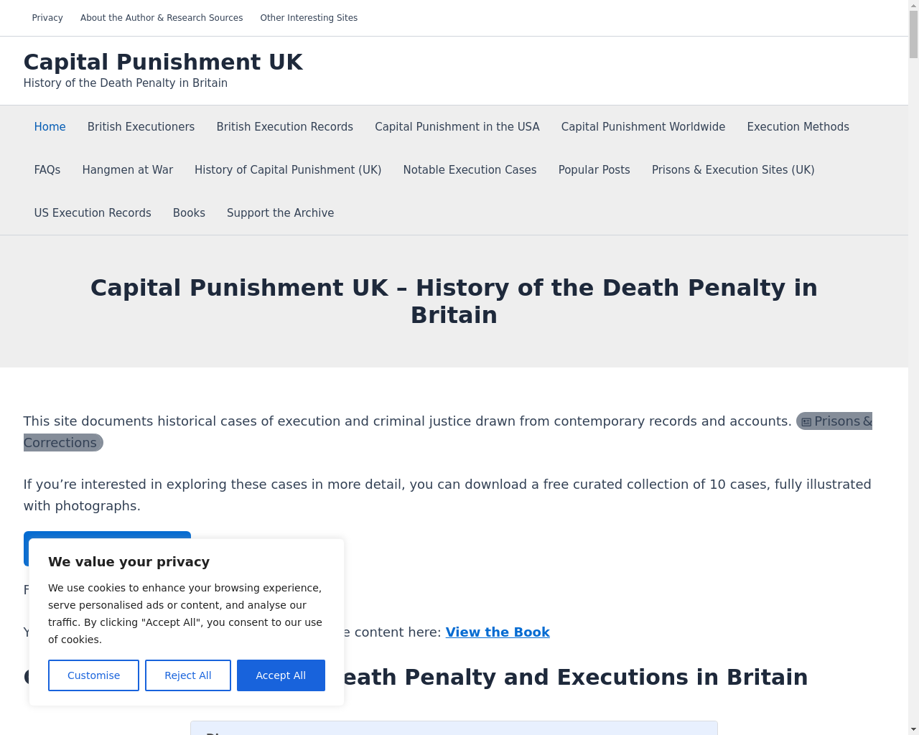Follow the View the Book link
This screenshot has width=919, height=735.
click(498, 632)
